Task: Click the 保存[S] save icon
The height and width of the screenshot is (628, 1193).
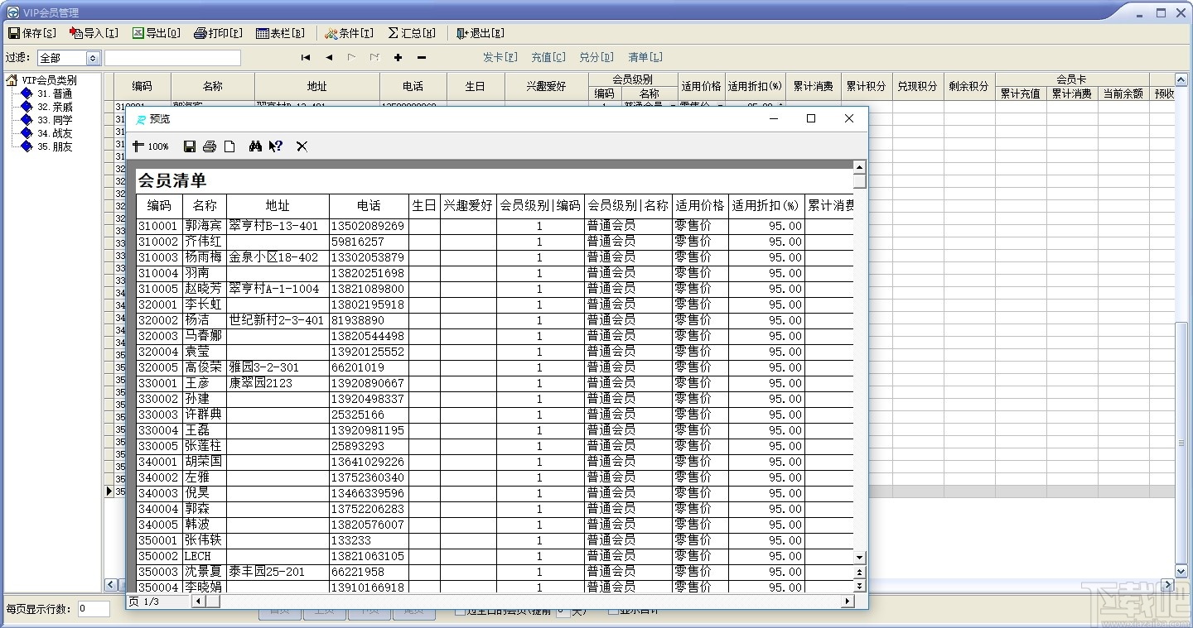Action: pyautogui.click(x=15, y=33)
